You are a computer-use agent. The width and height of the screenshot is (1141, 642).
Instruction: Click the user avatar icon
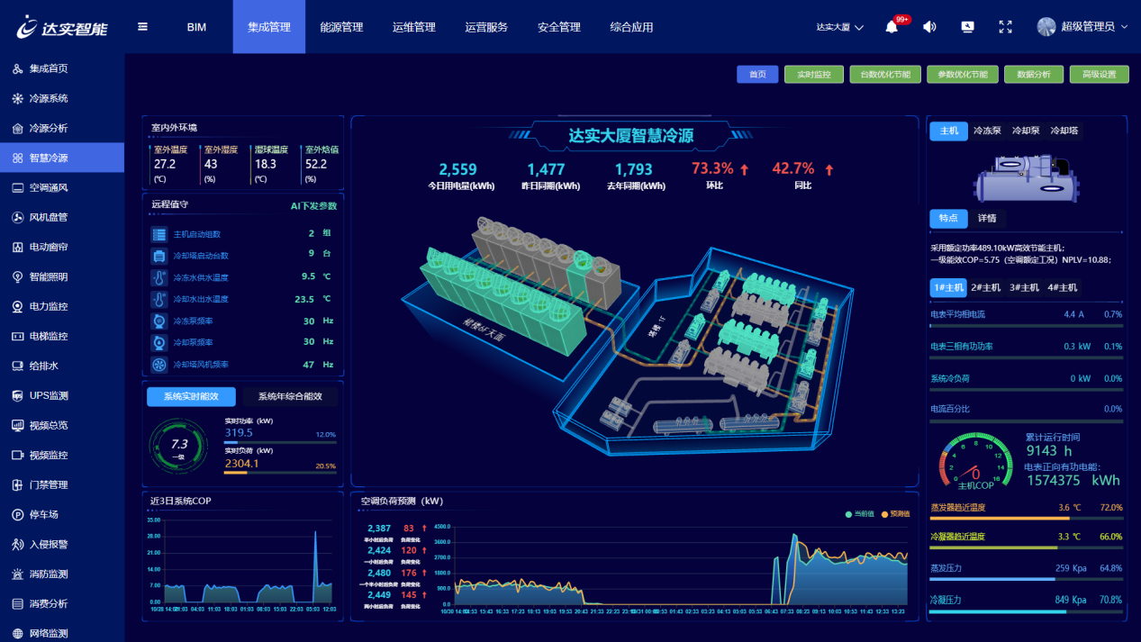tap(1046, 27)
